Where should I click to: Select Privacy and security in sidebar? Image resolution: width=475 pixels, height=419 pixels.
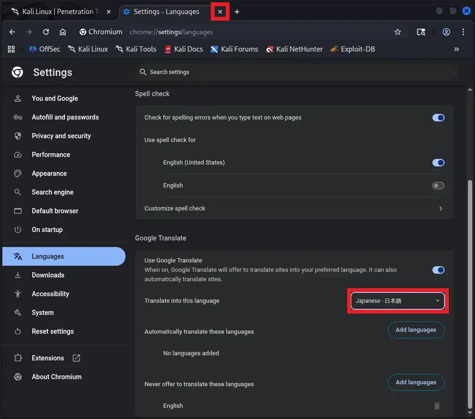coord(61,136)
